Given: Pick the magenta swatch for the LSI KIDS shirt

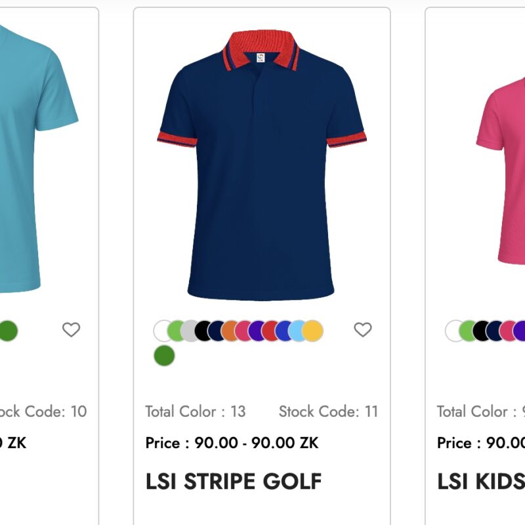Looking at the screenshot, I should (508, 330).
